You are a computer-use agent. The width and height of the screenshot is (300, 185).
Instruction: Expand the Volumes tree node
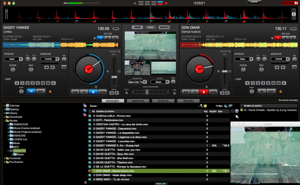(x=4, y=106)
